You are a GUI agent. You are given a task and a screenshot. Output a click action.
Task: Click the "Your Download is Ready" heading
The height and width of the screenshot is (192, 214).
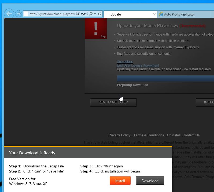click(x=32, y=153)
